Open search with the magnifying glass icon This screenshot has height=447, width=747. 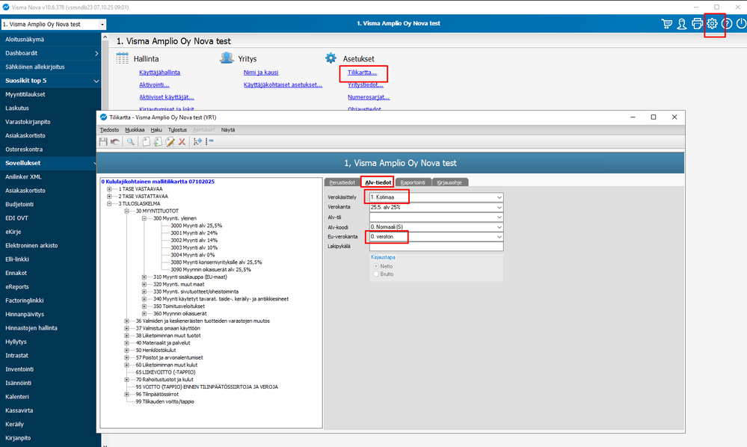point(130,142)
